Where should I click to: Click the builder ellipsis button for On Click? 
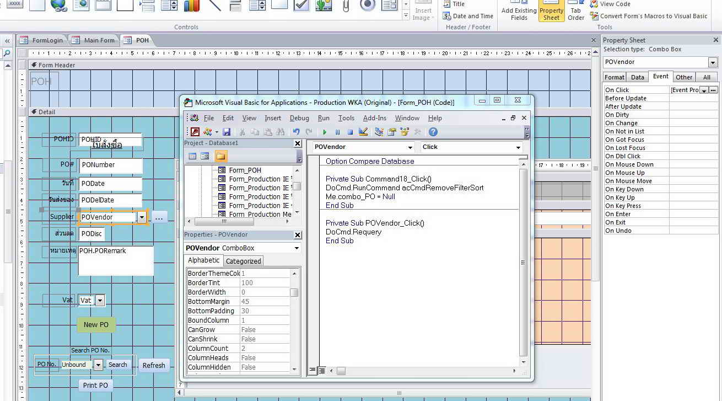(714, 90)
